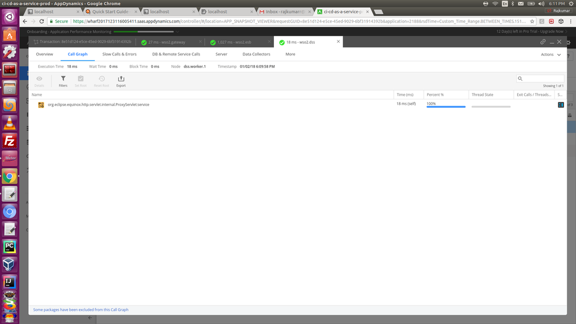This screenshot has height=324, width=576.
Task: Switch to Slow Calls & Errors tab
Action: [119, 54]
